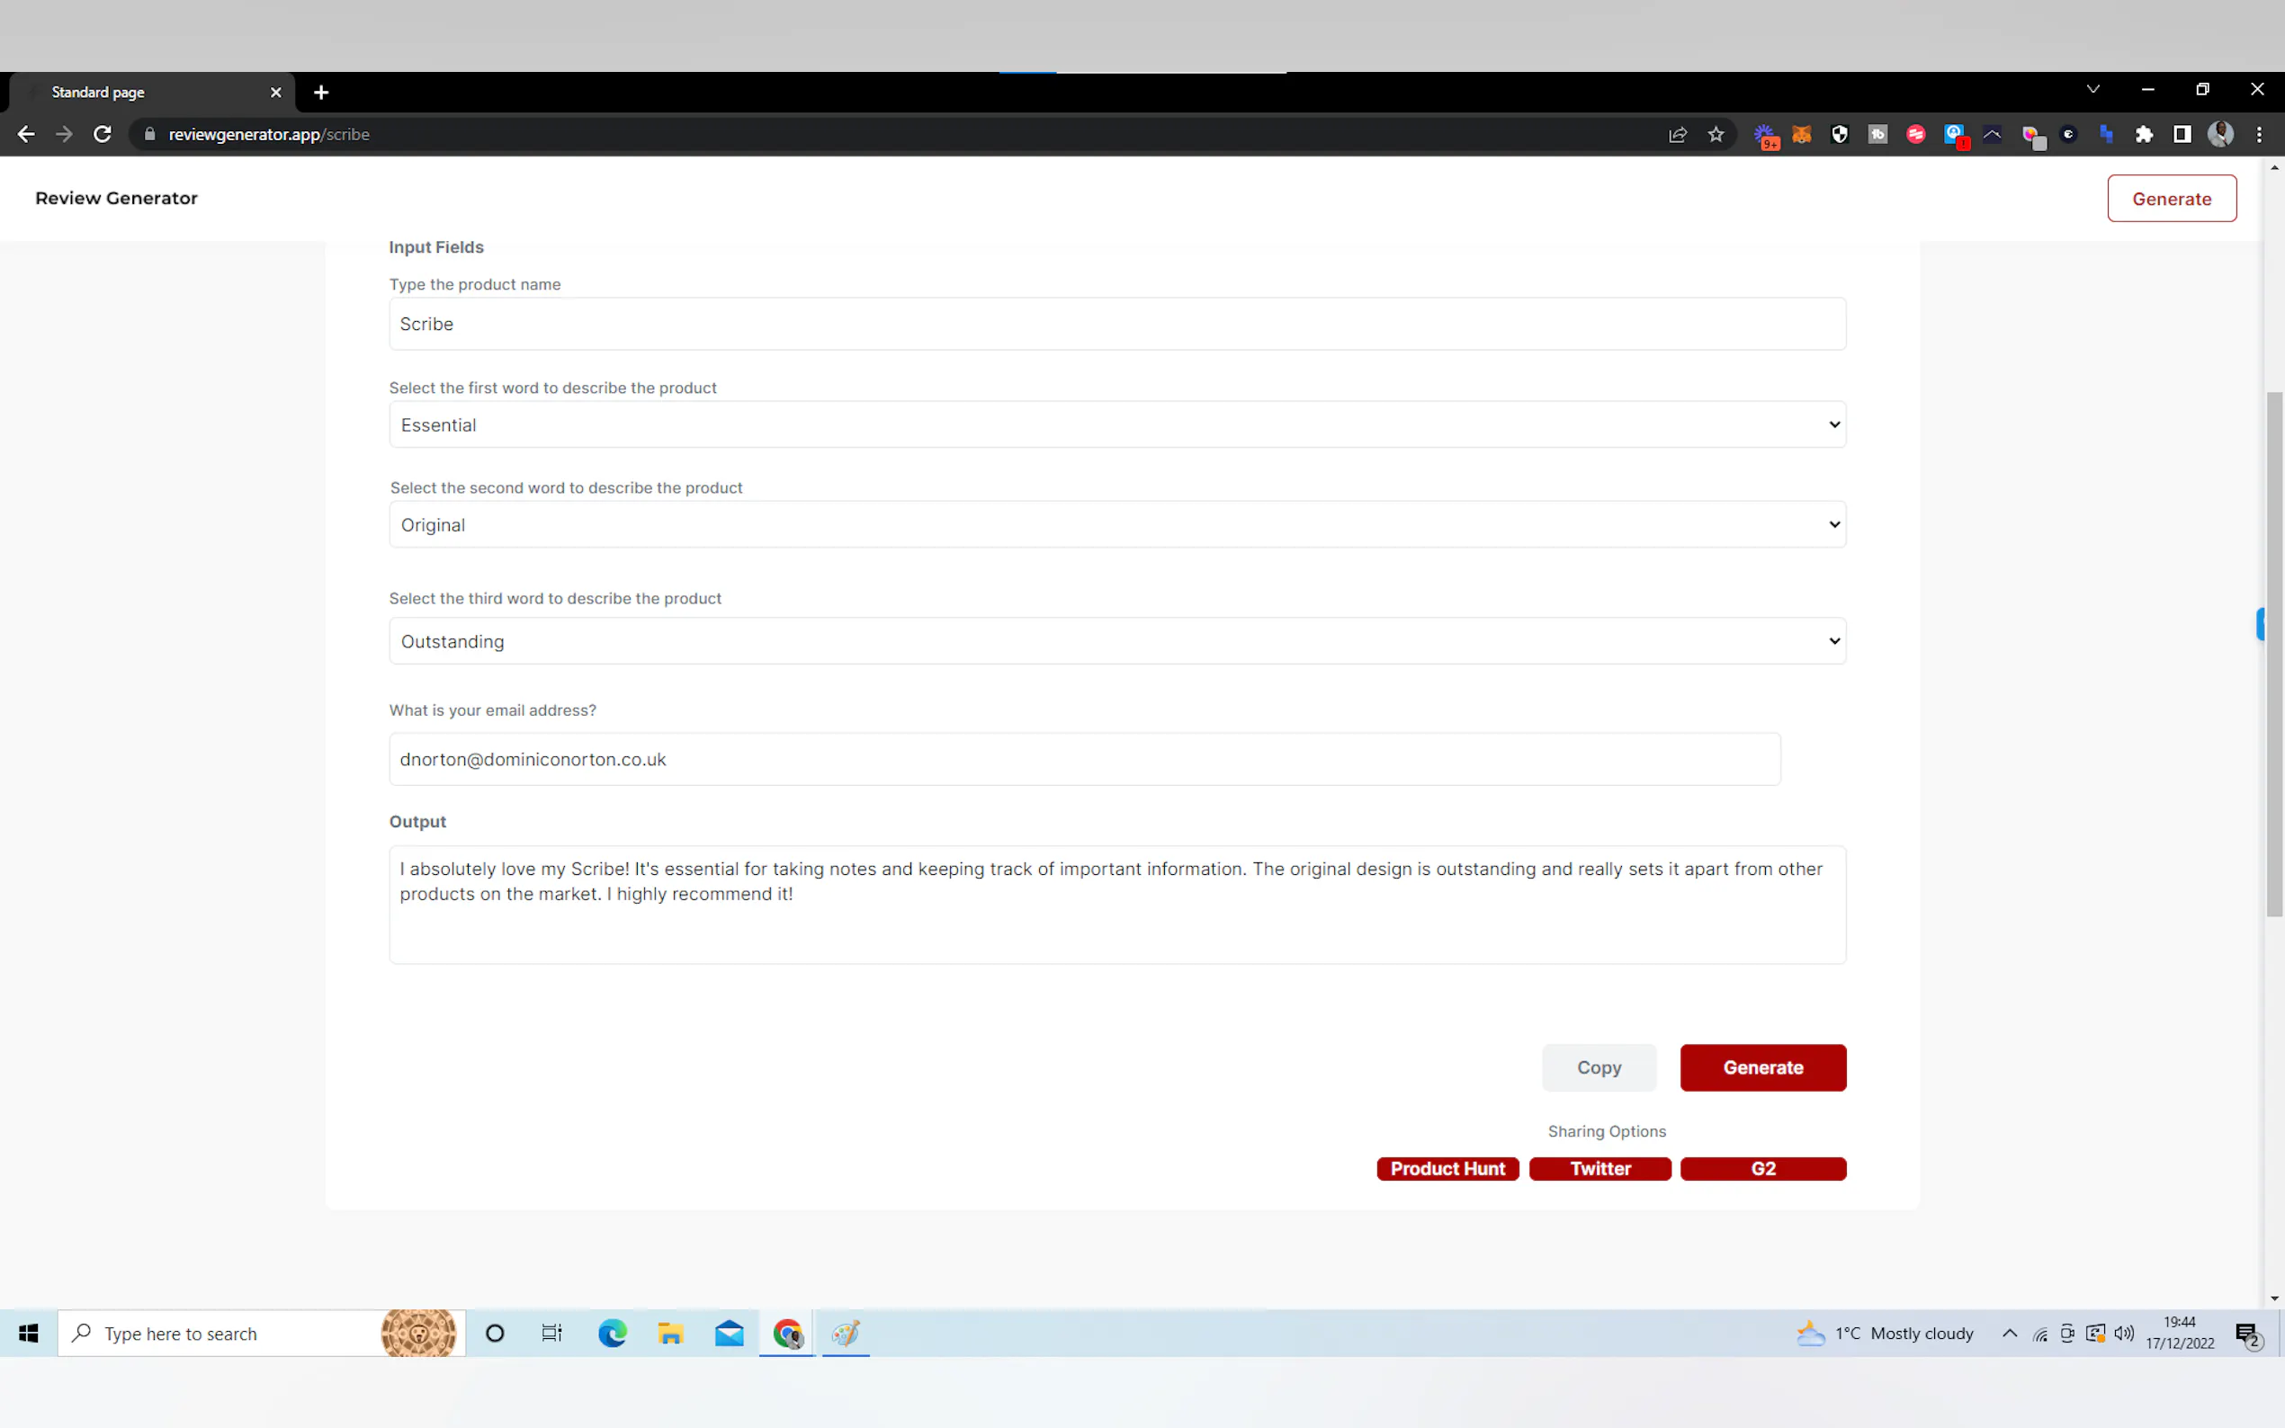This screenshot has height=1428, width=2285.
Task: Click the Copy button below output
Action: [x=1599, y=1068]
